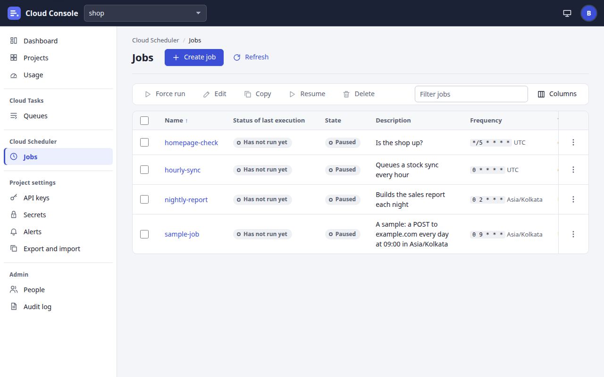604x377 pixels.
Task: Click the '*/5 * * * *' frequency value
Action: point(491,142)
